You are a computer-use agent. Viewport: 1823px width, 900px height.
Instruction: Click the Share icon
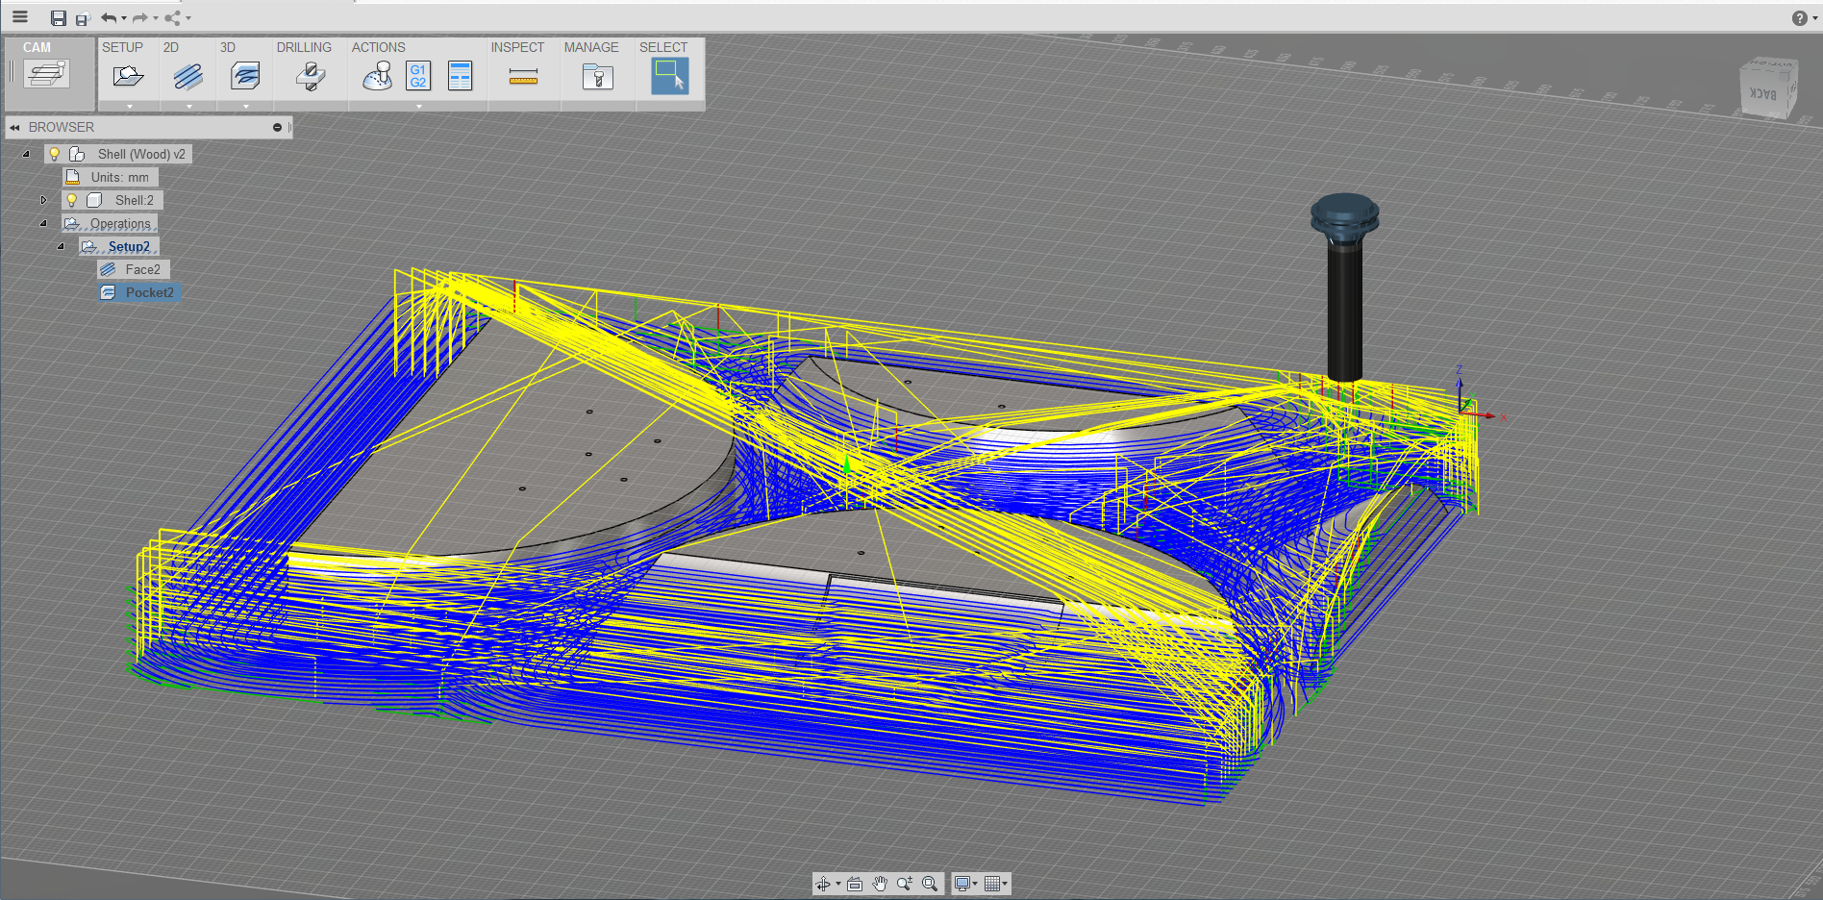click(x=173, y=17)
